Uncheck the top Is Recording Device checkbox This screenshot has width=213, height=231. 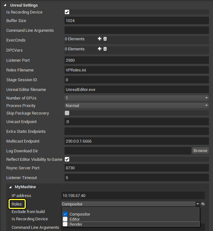67,12
